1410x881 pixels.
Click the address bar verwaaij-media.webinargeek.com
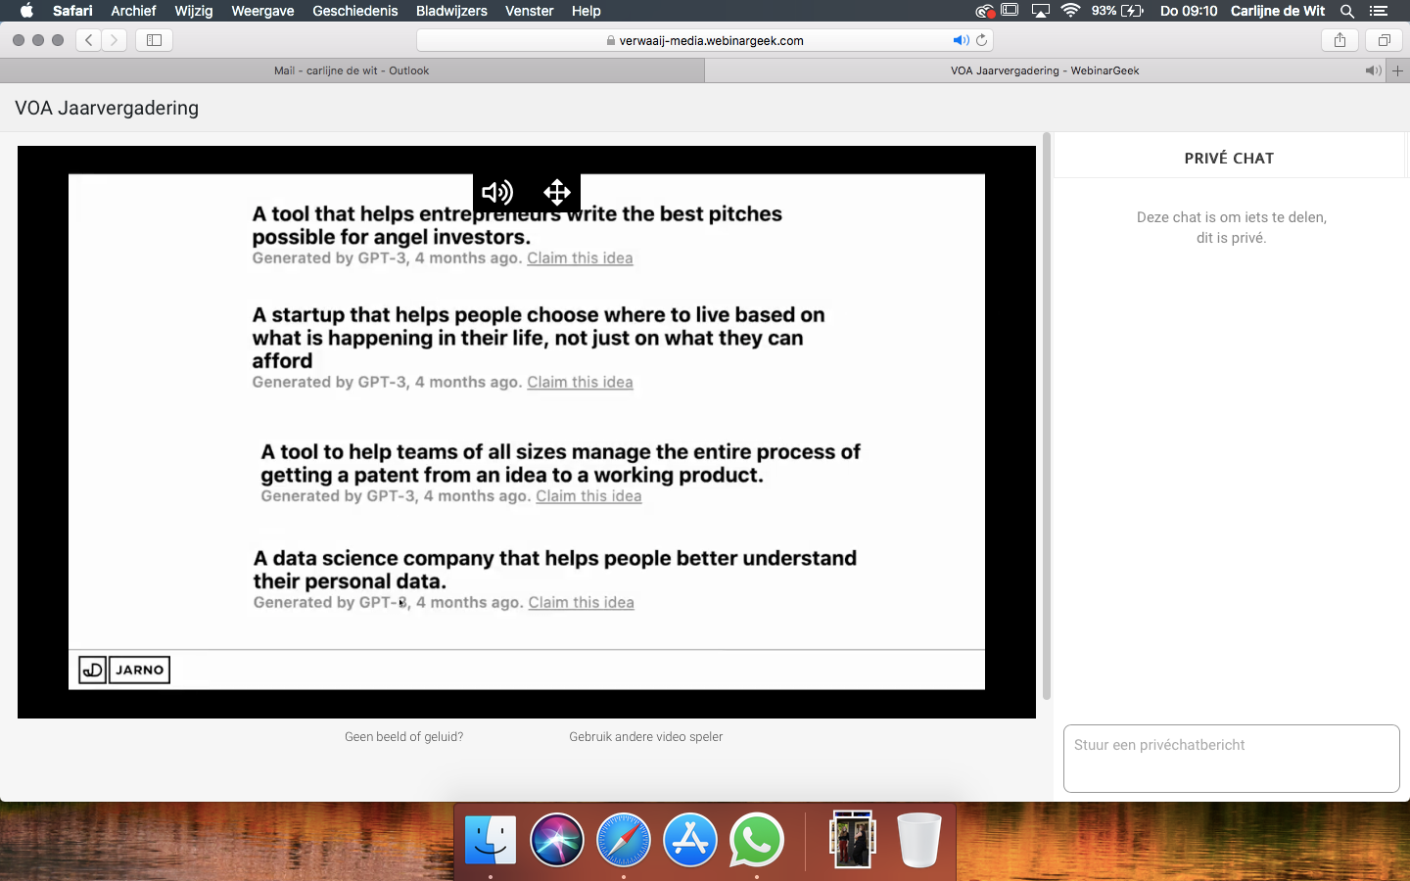705,40
